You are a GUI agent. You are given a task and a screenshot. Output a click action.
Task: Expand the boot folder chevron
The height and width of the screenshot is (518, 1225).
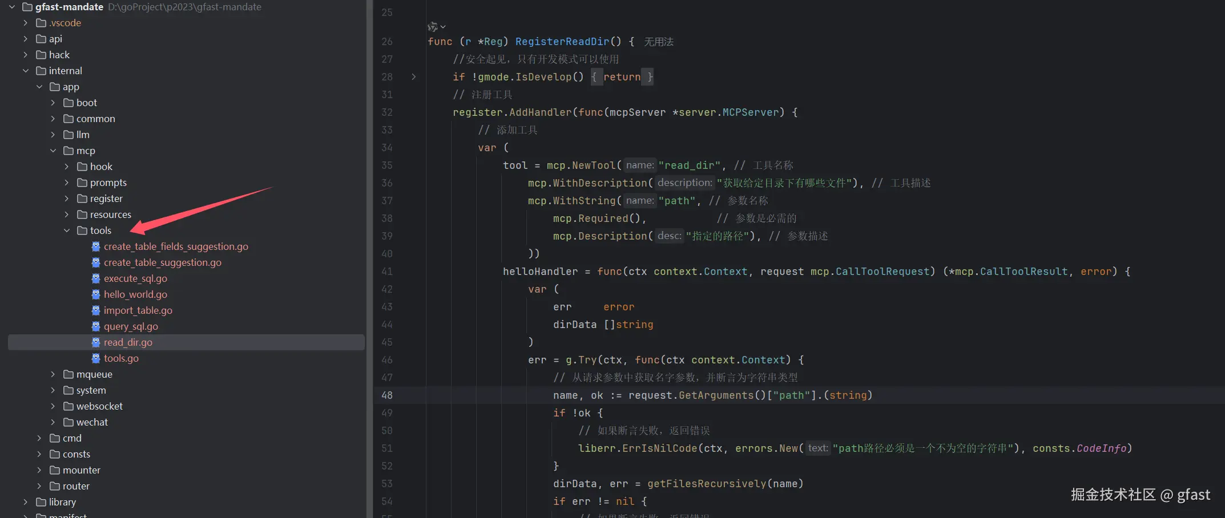(53, 103)
